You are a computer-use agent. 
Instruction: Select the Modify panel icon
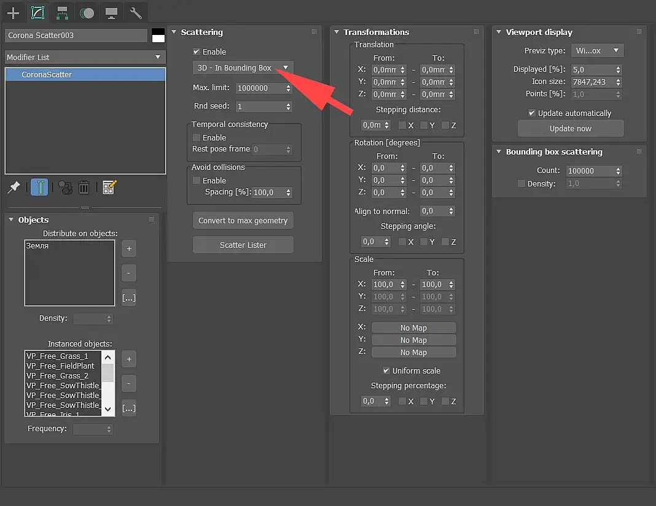[x=37, y=13]
